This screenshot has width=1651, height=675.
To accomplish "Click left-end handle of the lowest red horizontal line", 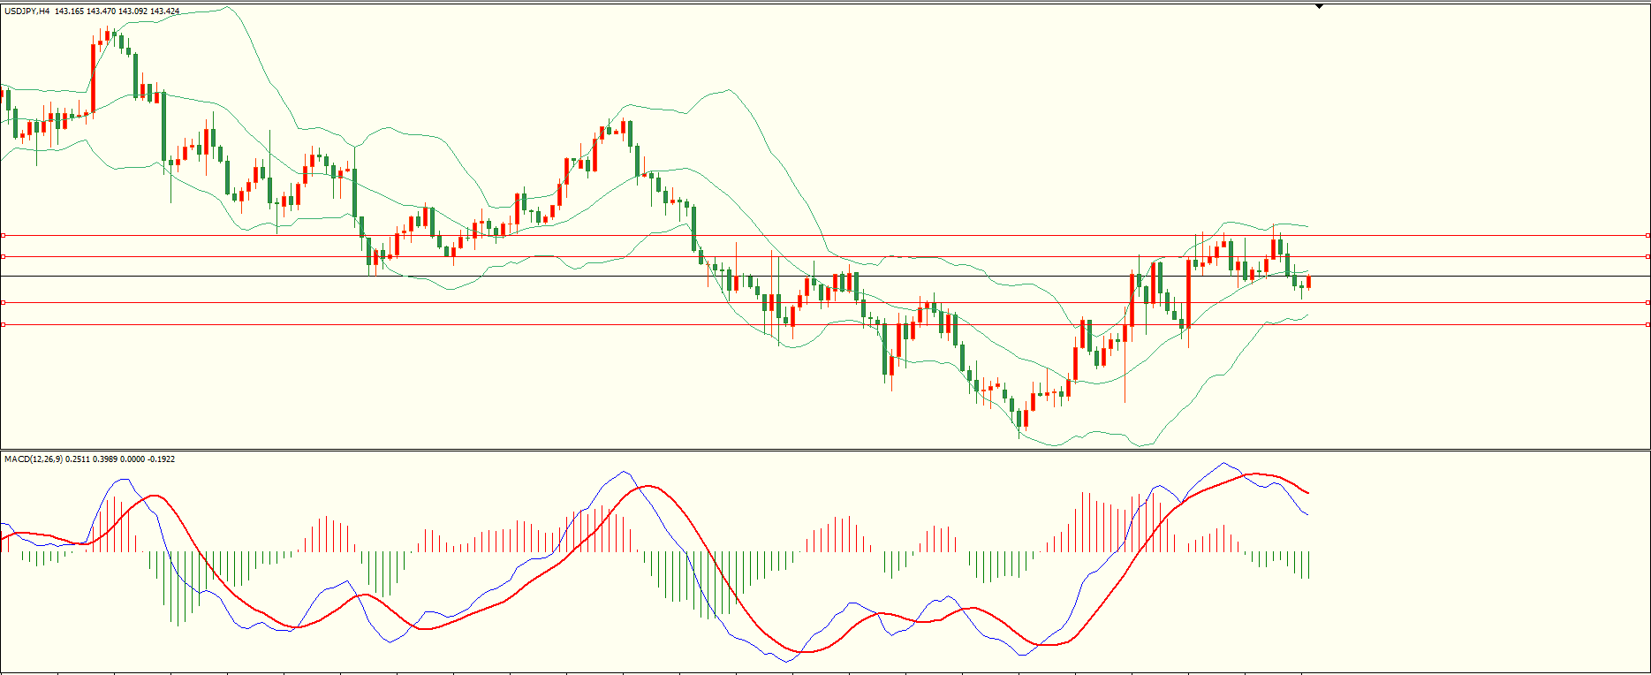I will pyautogui.click(x=3, y=324).
